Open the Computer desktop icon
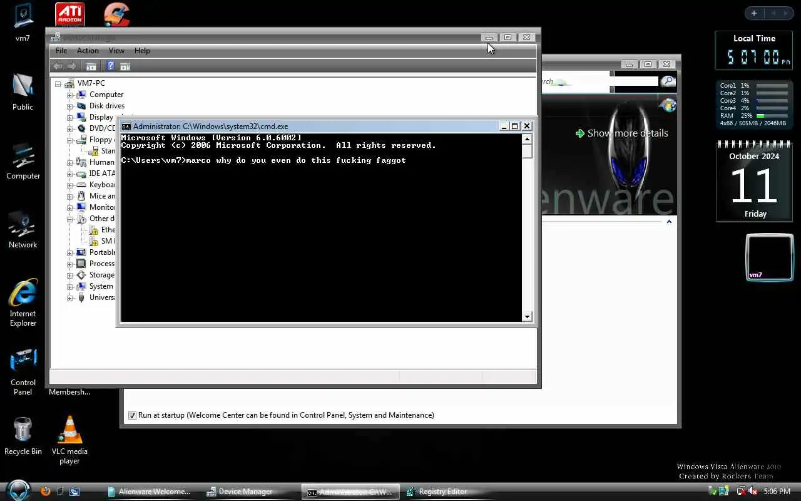Image resolution: width=801 pixels, height=501 pixels. click(x=23, y=161)
